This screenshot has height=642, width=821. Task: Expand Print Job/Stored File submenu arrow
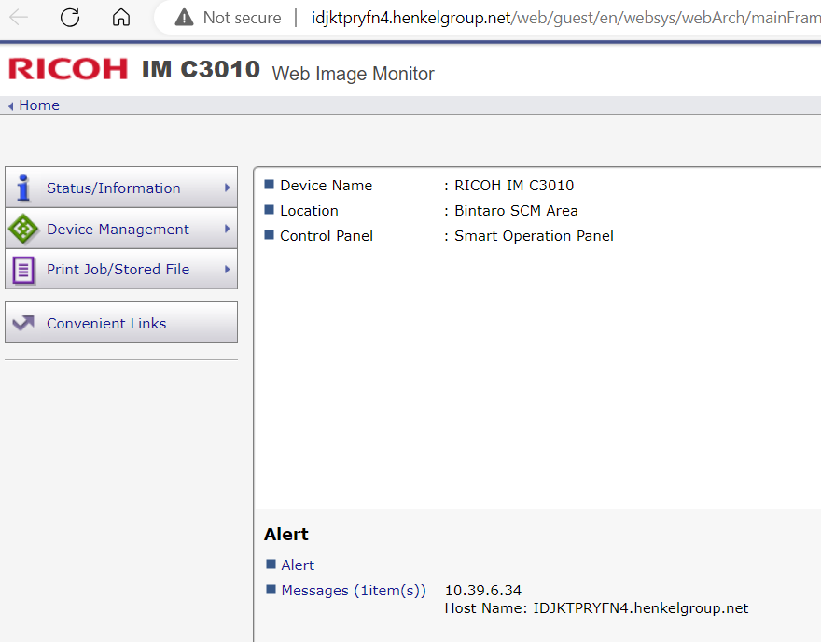click(228, 269)
